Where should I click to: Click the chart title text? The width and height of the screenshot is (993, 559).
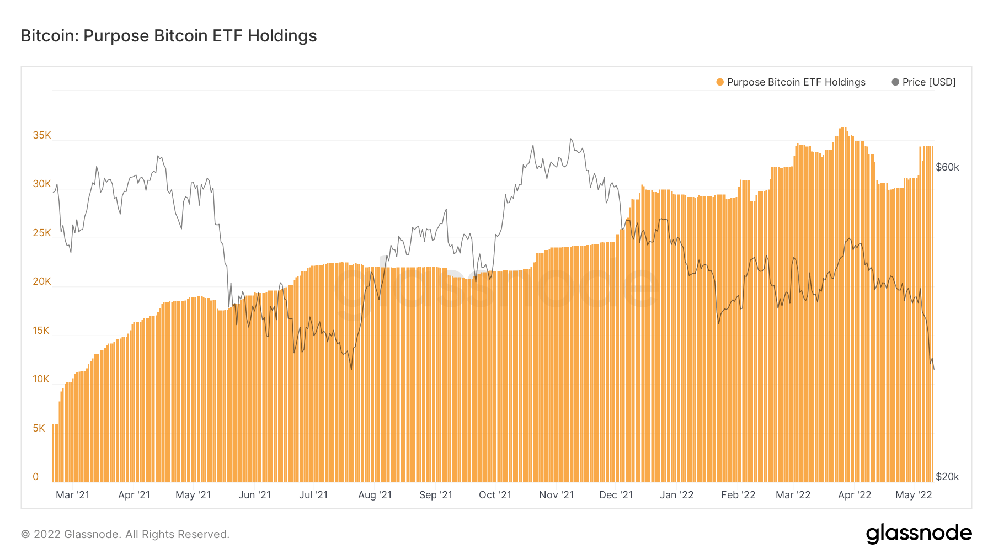pos(169,36)
